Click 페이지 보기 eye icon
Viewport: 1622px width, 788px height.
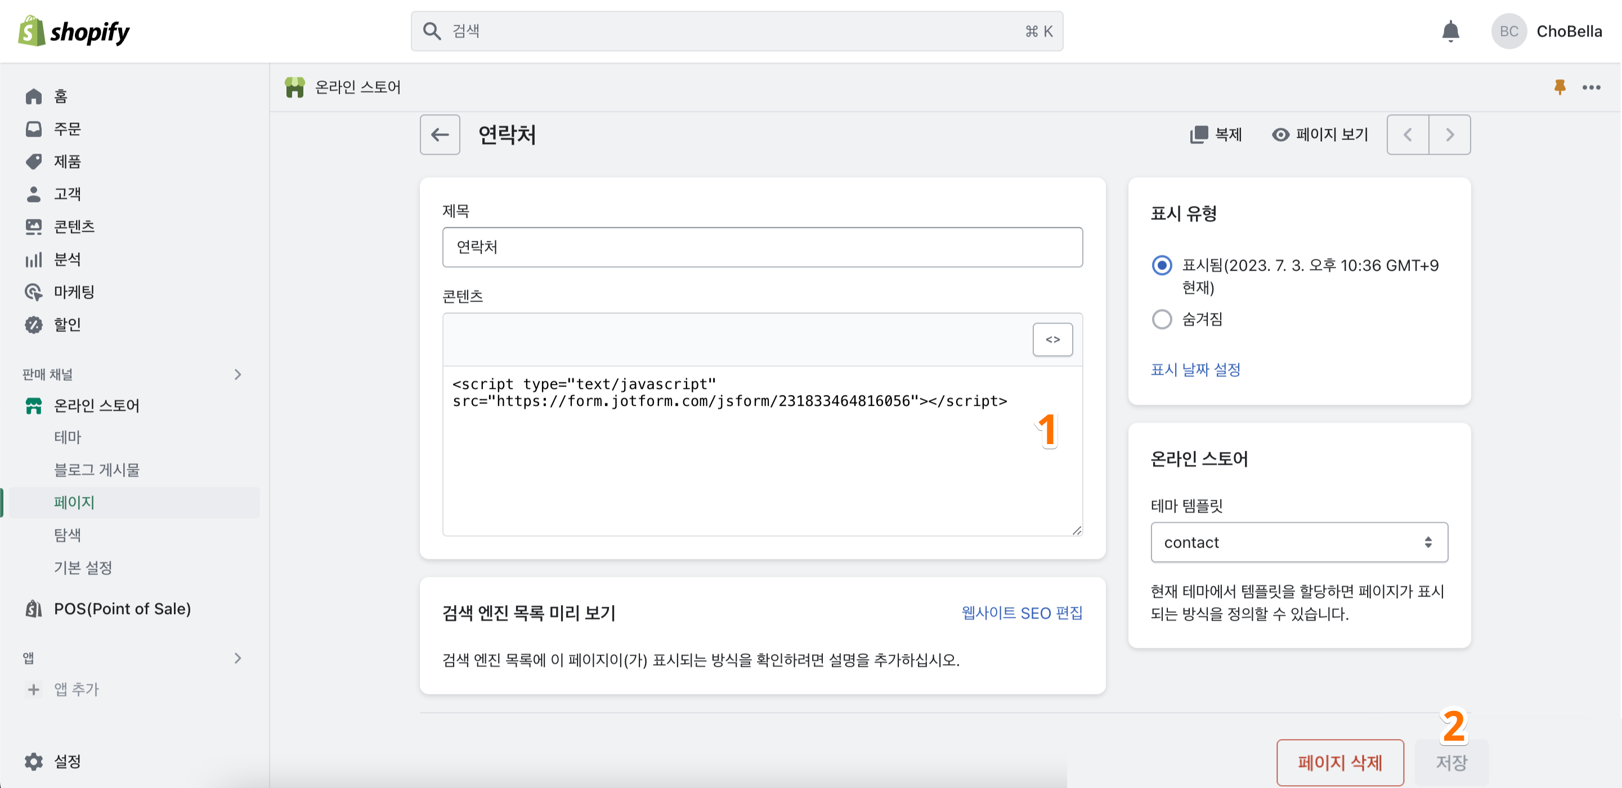(x=1280, y=134)
